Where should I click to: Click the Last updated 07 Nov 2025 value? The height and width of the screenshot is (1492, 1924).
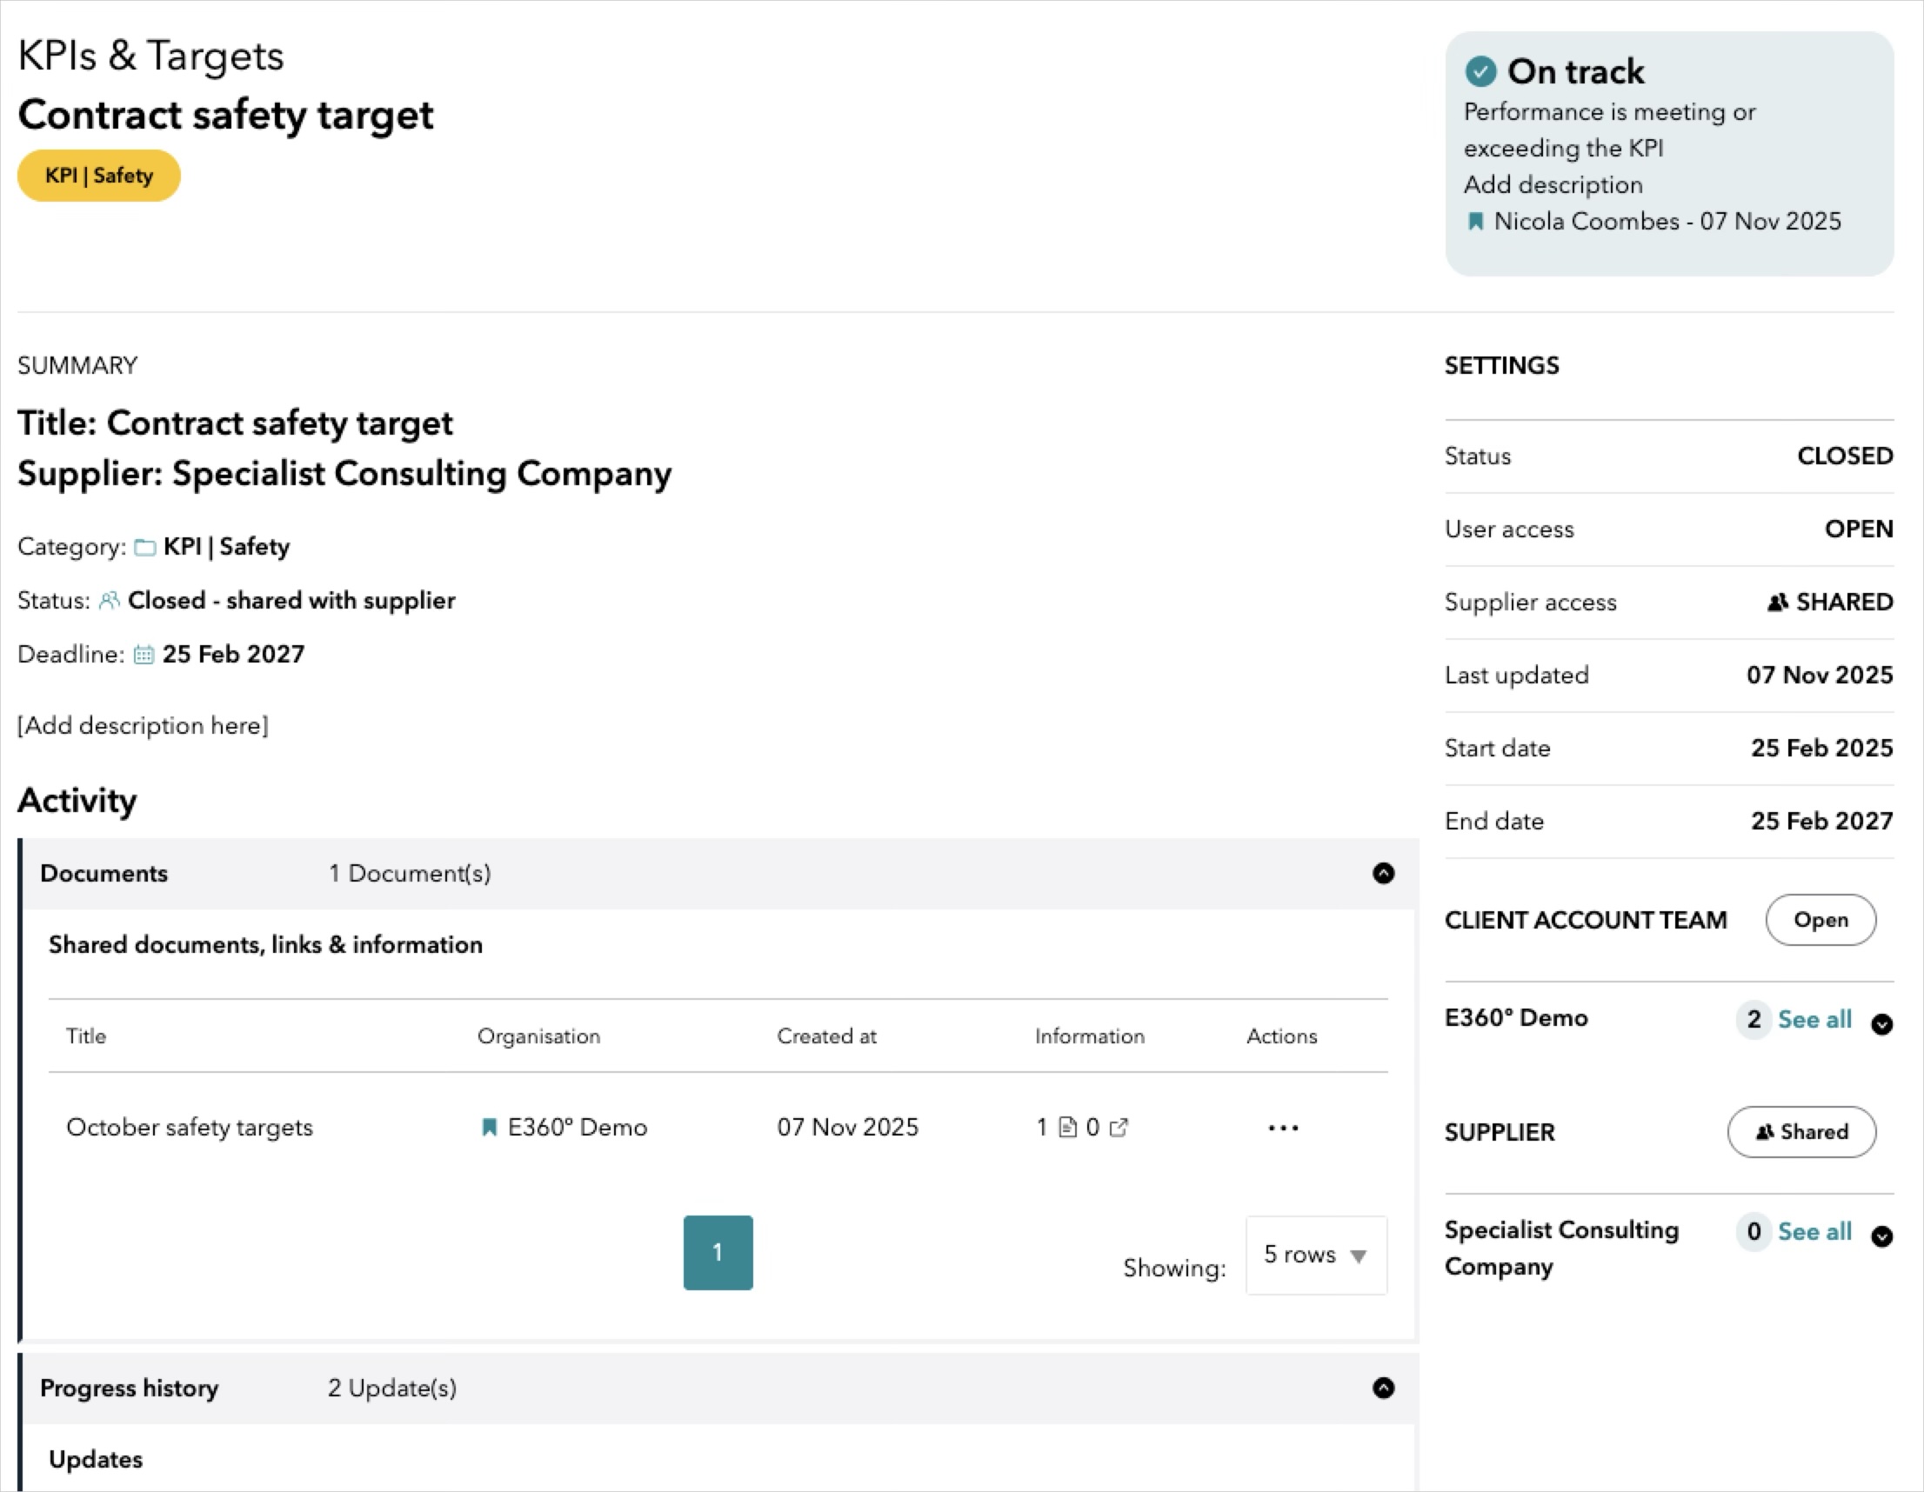1819,676
